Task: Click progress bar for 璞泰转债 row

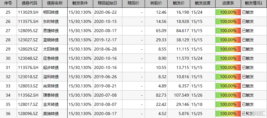Action: [x=228, y=95]
